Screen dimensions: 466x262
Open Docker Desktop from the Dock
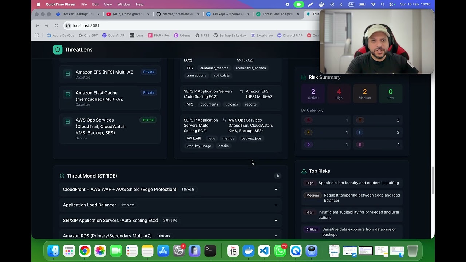pyautogui.click(x=249, y=251)
